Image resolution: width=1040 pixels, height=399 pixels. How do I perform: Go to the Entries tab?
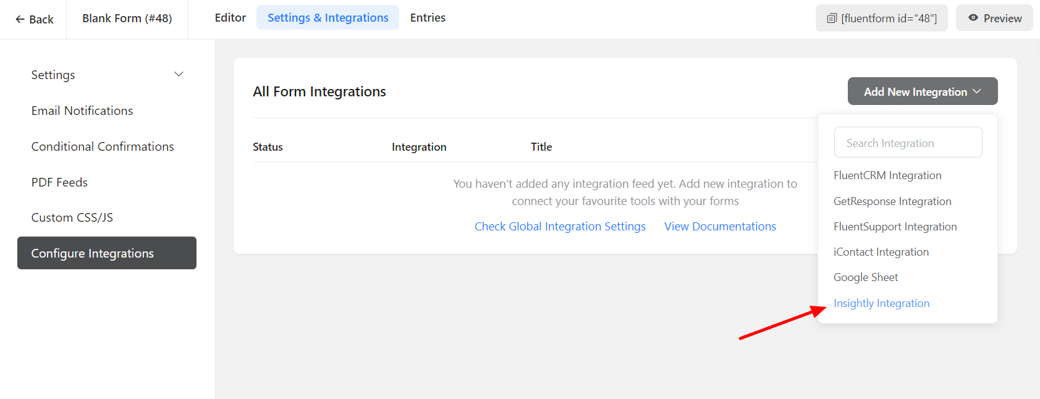428,18
